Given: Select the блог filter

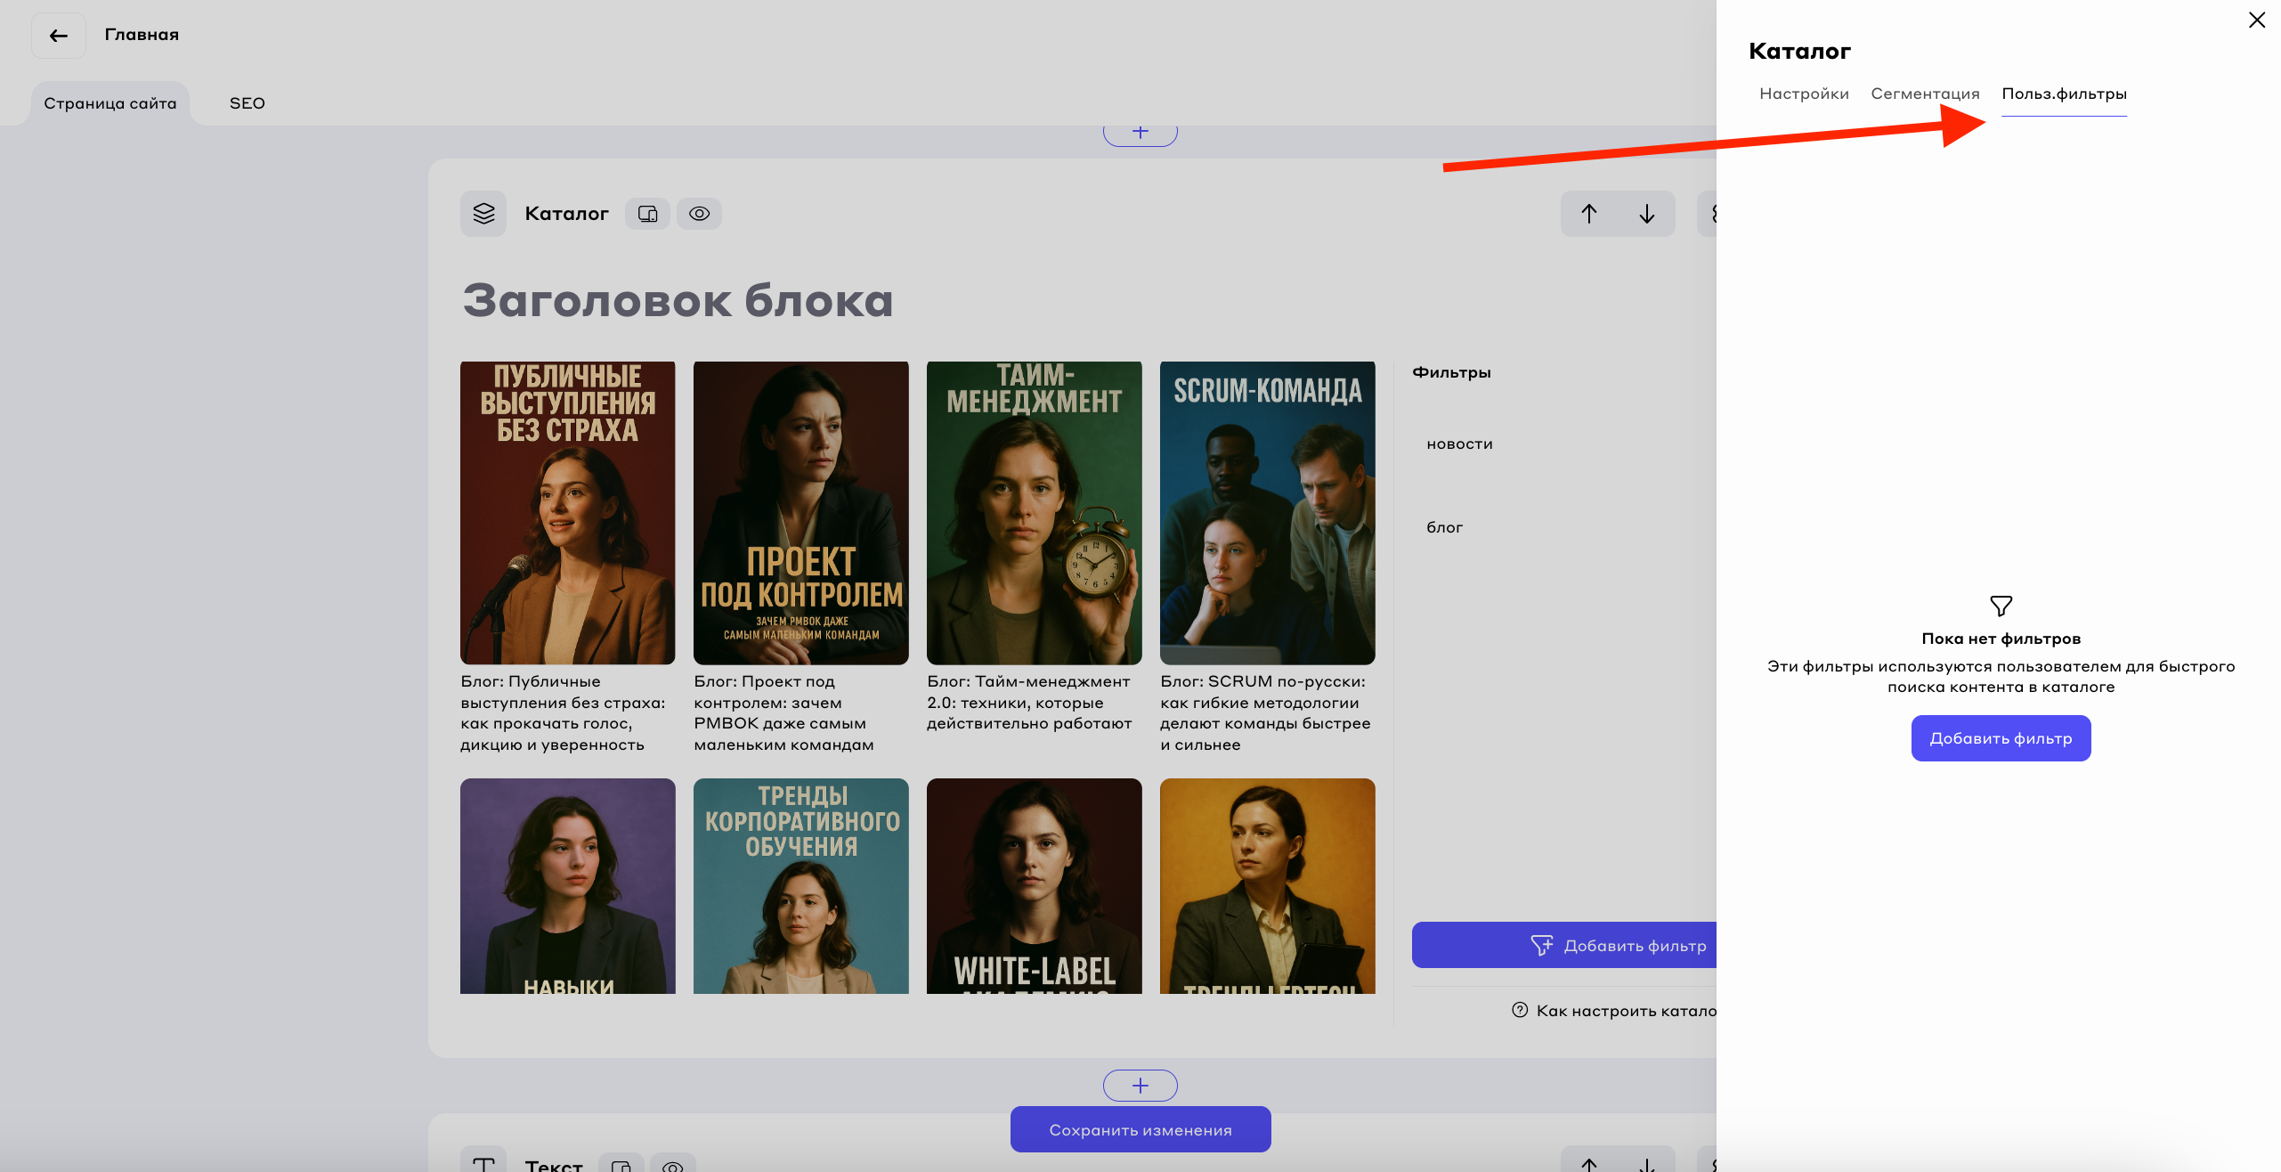Looking at the screenshot, I should 1444,527.
